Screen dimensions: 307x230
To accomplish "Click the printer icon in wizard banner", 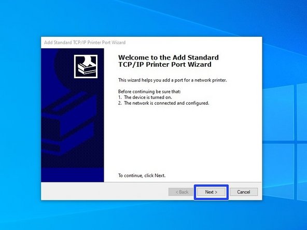I will point(86,66).
